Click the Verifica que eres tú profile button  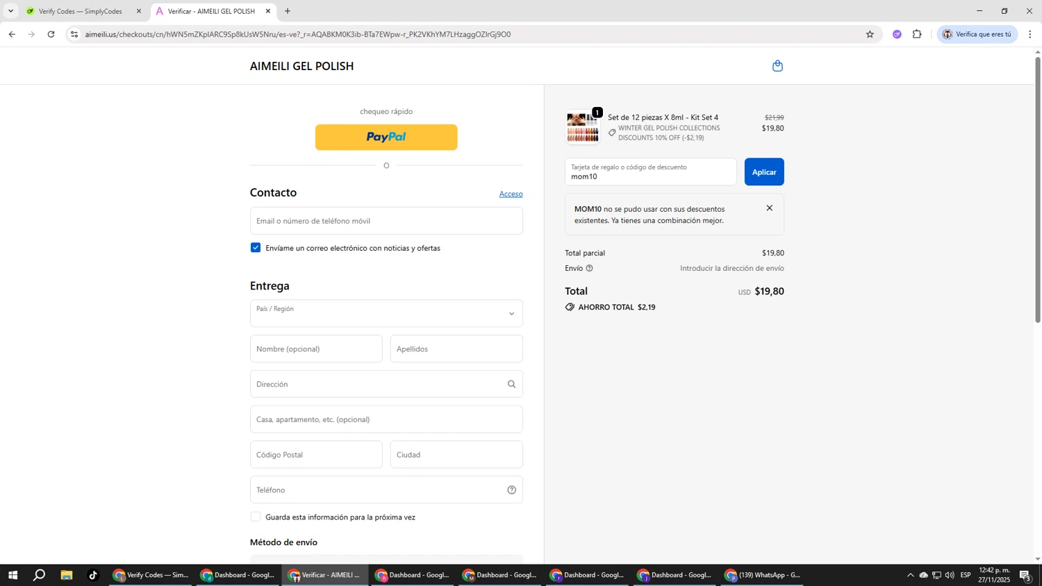977,34
